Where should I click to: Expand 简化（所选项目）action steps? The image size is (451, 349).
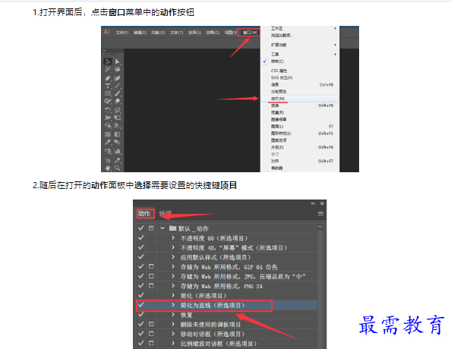coord(173,295)
